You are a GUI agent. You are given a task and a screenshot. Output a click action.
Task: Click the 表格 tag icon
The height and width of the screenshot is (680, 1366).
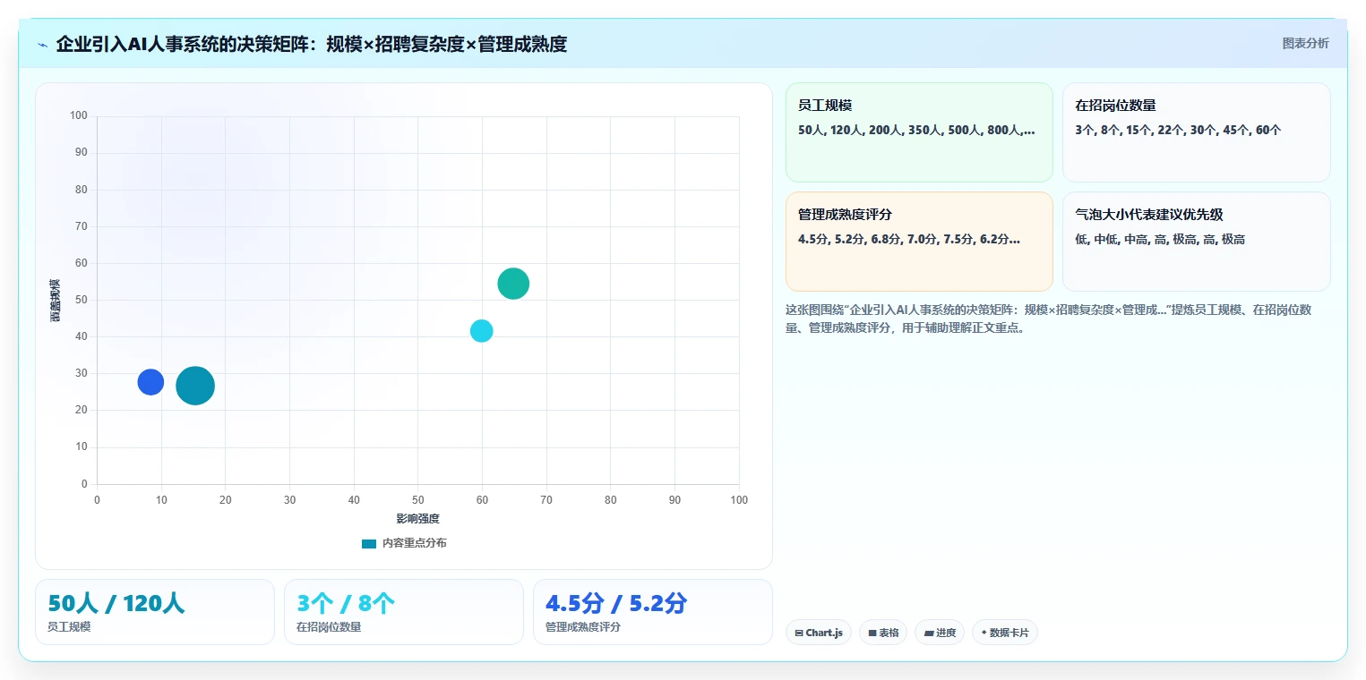click(x=872, y=633)
